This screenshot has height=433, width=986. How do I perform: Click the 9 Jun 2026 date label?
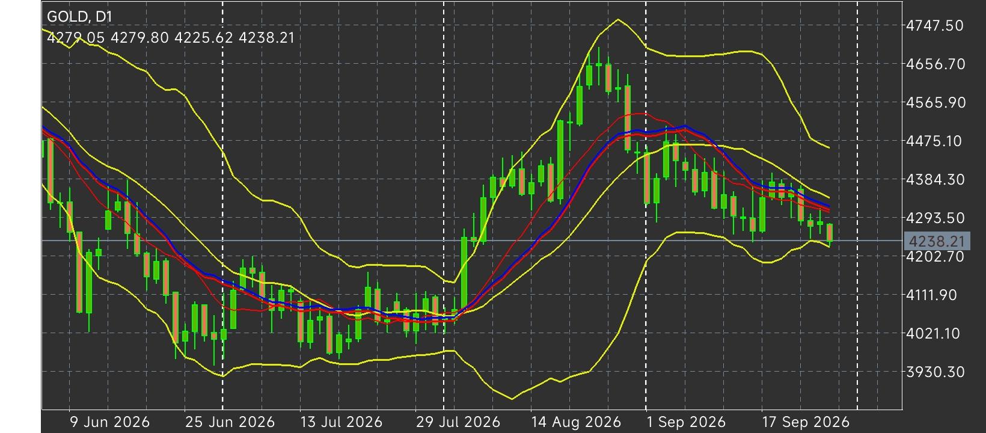point(110,422)
